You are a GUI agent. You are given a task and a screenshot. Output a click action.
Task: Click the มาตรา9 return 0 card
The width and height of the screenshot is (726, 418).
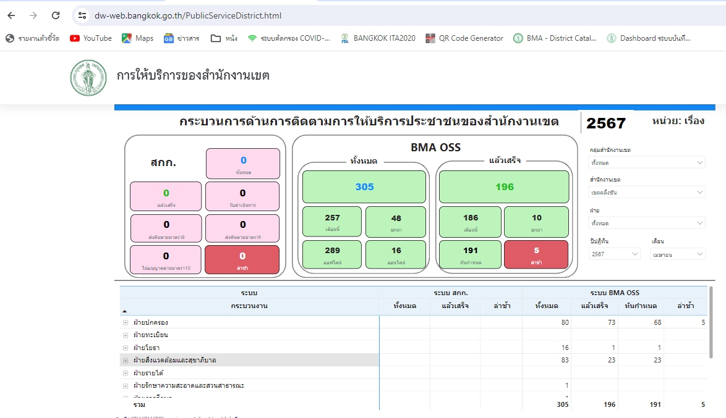pyautogui.click(x=242, y=228)
